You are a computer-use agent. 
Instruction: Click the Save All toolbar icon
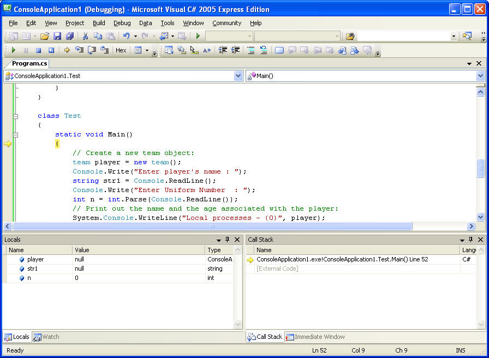(70, 36)
